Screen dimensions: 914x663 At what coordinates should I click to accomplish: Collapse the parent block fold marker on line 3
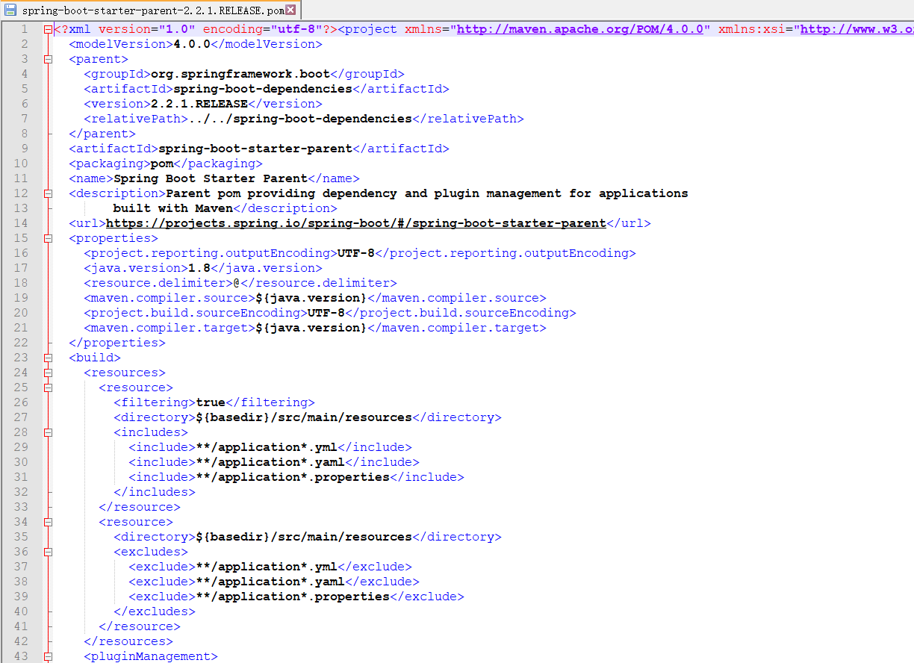pos(48,59)
